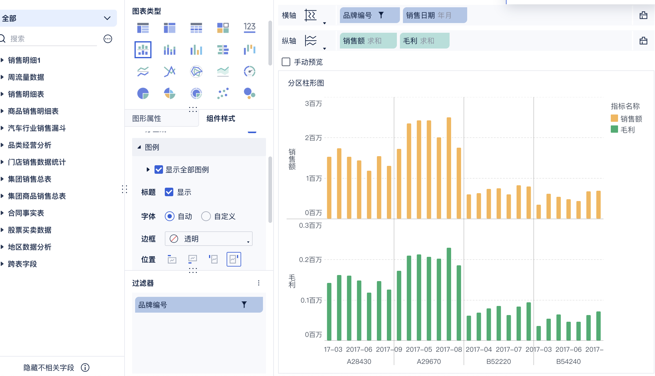Collapse the 图例 section
This screenshot has height=376, width=655.
pyautogui.click(x=139, y=147)
